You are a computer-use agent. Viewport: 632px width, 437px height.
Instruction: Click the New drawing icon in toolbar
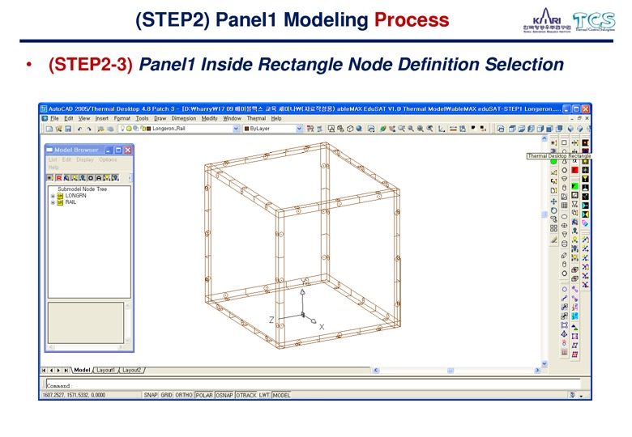click(49, 129)
